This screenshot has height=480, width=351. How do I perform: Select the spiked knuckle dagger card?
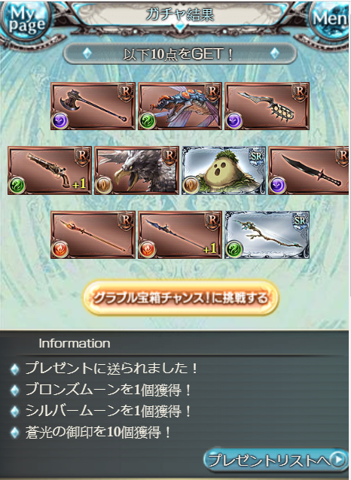click(267, 106)
